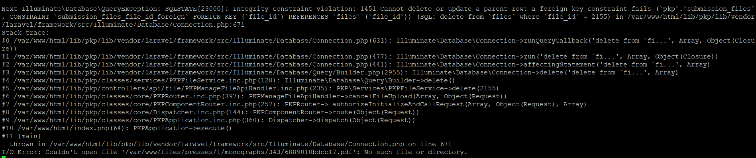Click 'submission_files_file_id_foreign' constraint name
This screenshot has height=158, width=756.
pyautogui.click(x=121, y=17)
